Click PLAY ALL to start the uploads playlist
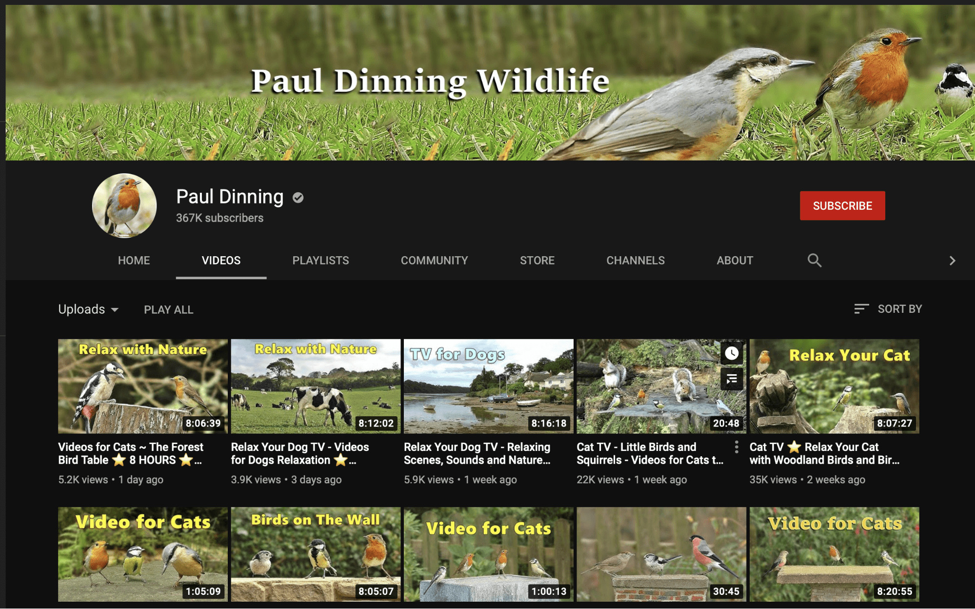The height and width of the screenshot is (609, 975). (x=168, y=309)
